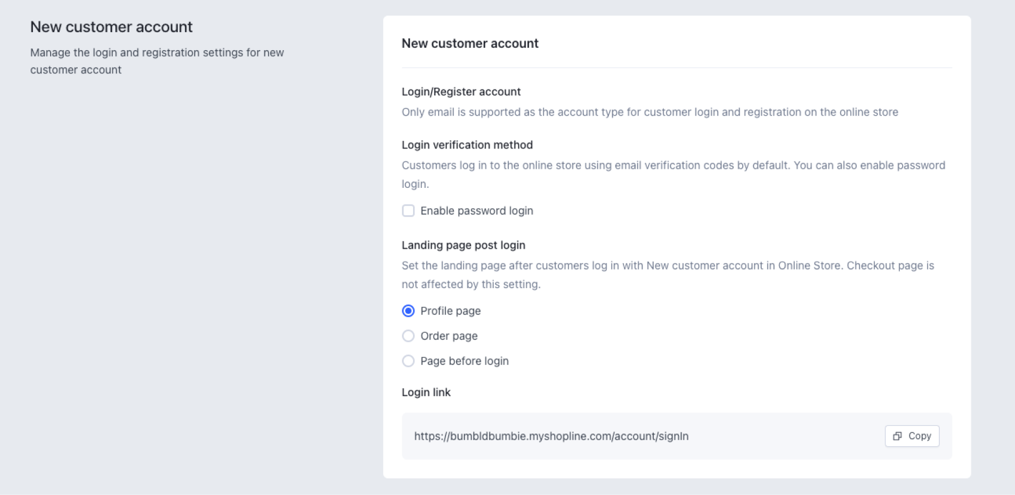1015x495 pixels.
Task: Select the Page before login radio button
Action: [x=408, y=361]
